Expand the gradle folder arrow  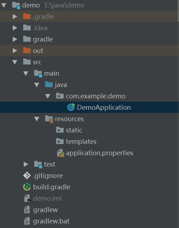click(15, 39)
